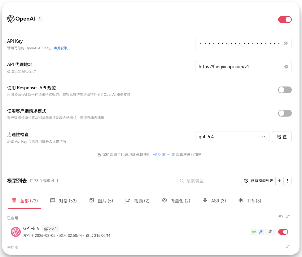Switch to the 对话 (53) tab
The width and height of the screenshot is (302, 257).
[x=63, y=201]
